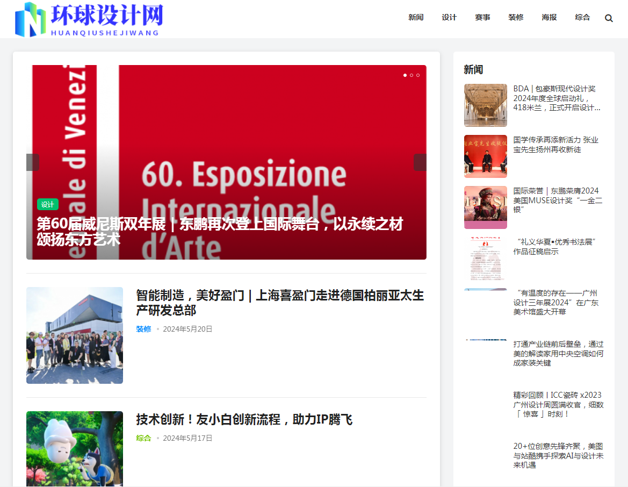Open the 综合 navigation menu item
Image resolution: width=628 pixels, height=487 pixels.
582,17
